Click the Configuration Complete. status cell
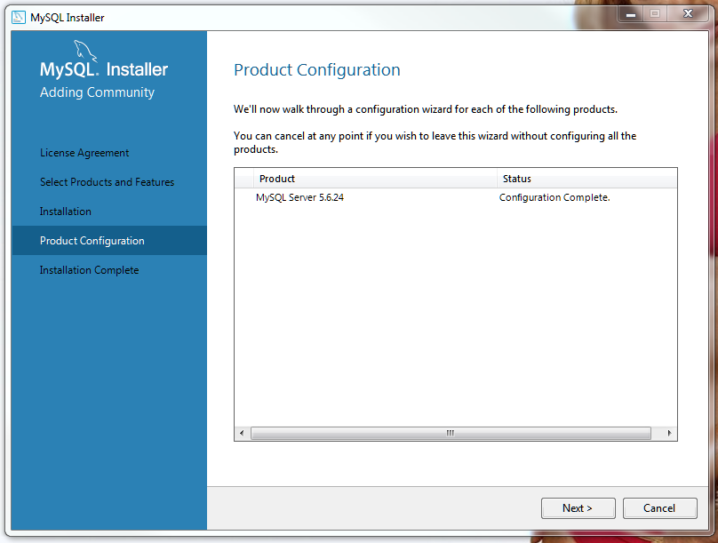718x543 pixels. point(554,197)
